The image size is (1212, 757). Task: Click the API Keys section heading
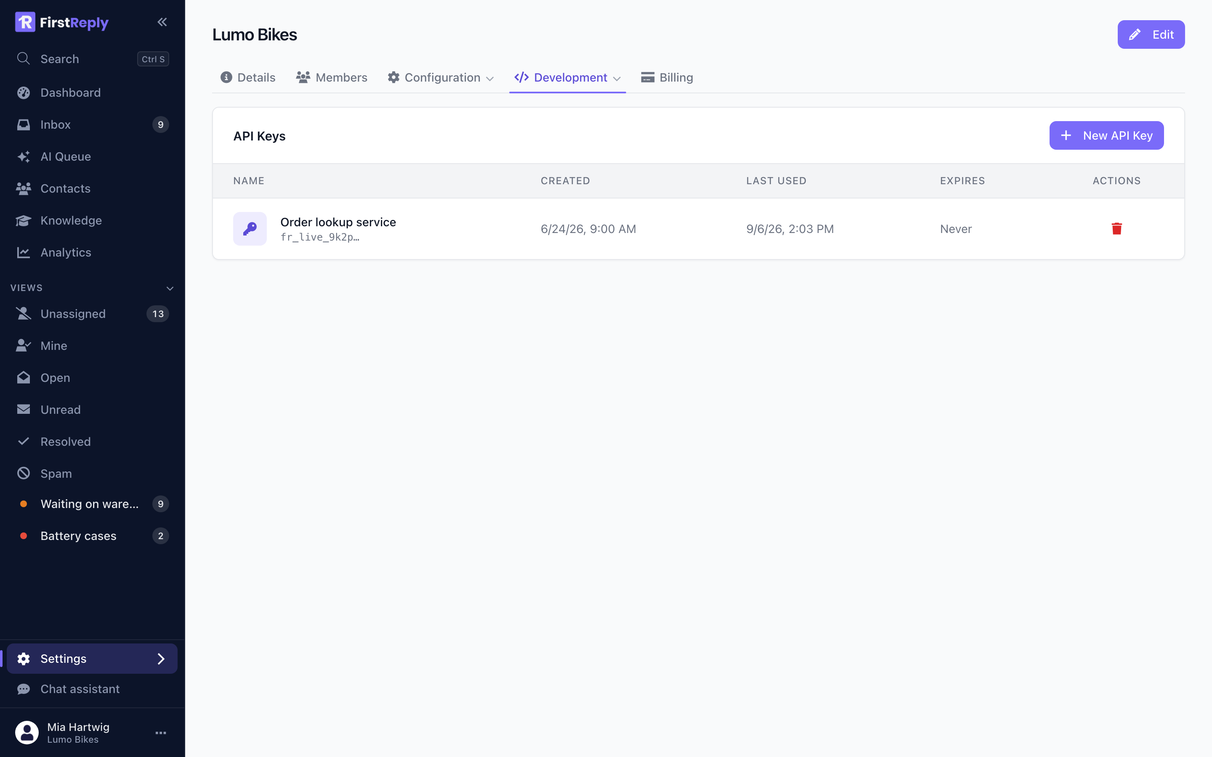pyautogui.click(x=259, y=136)
